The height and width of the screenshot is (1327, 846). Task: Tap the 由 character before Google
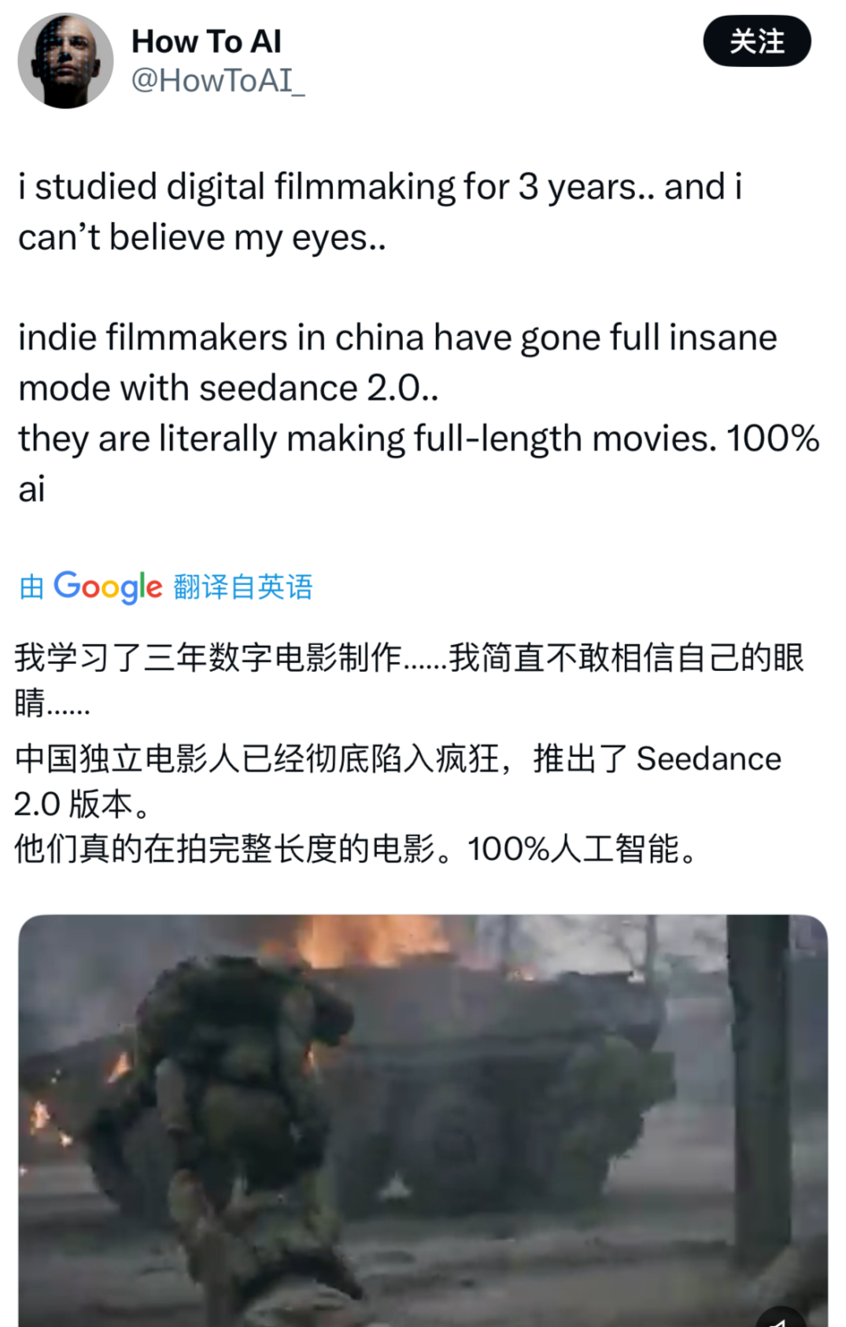(31, 588)
